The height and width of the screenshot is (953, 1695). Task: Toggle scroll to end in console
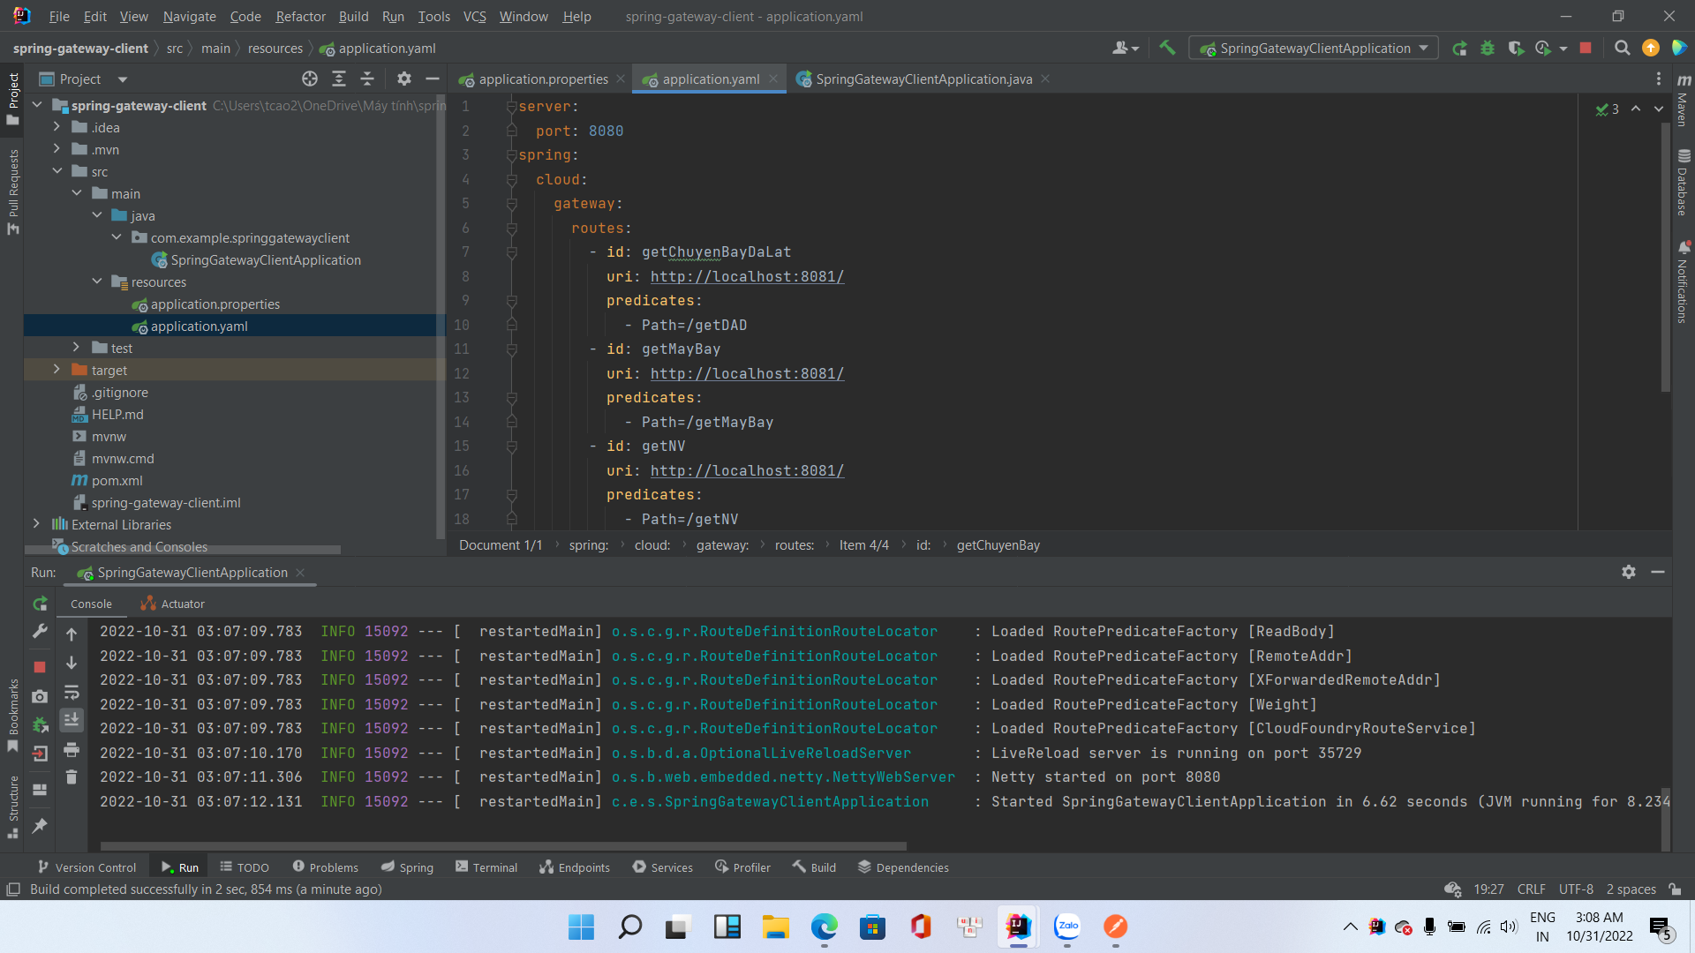[x=72, y=719]
